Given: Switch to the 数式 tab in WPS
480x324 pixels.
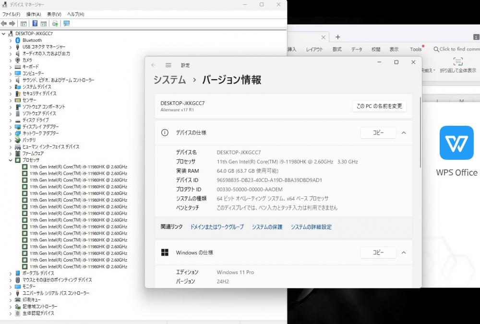Looking at the screenshot, I should click(337, 49).
